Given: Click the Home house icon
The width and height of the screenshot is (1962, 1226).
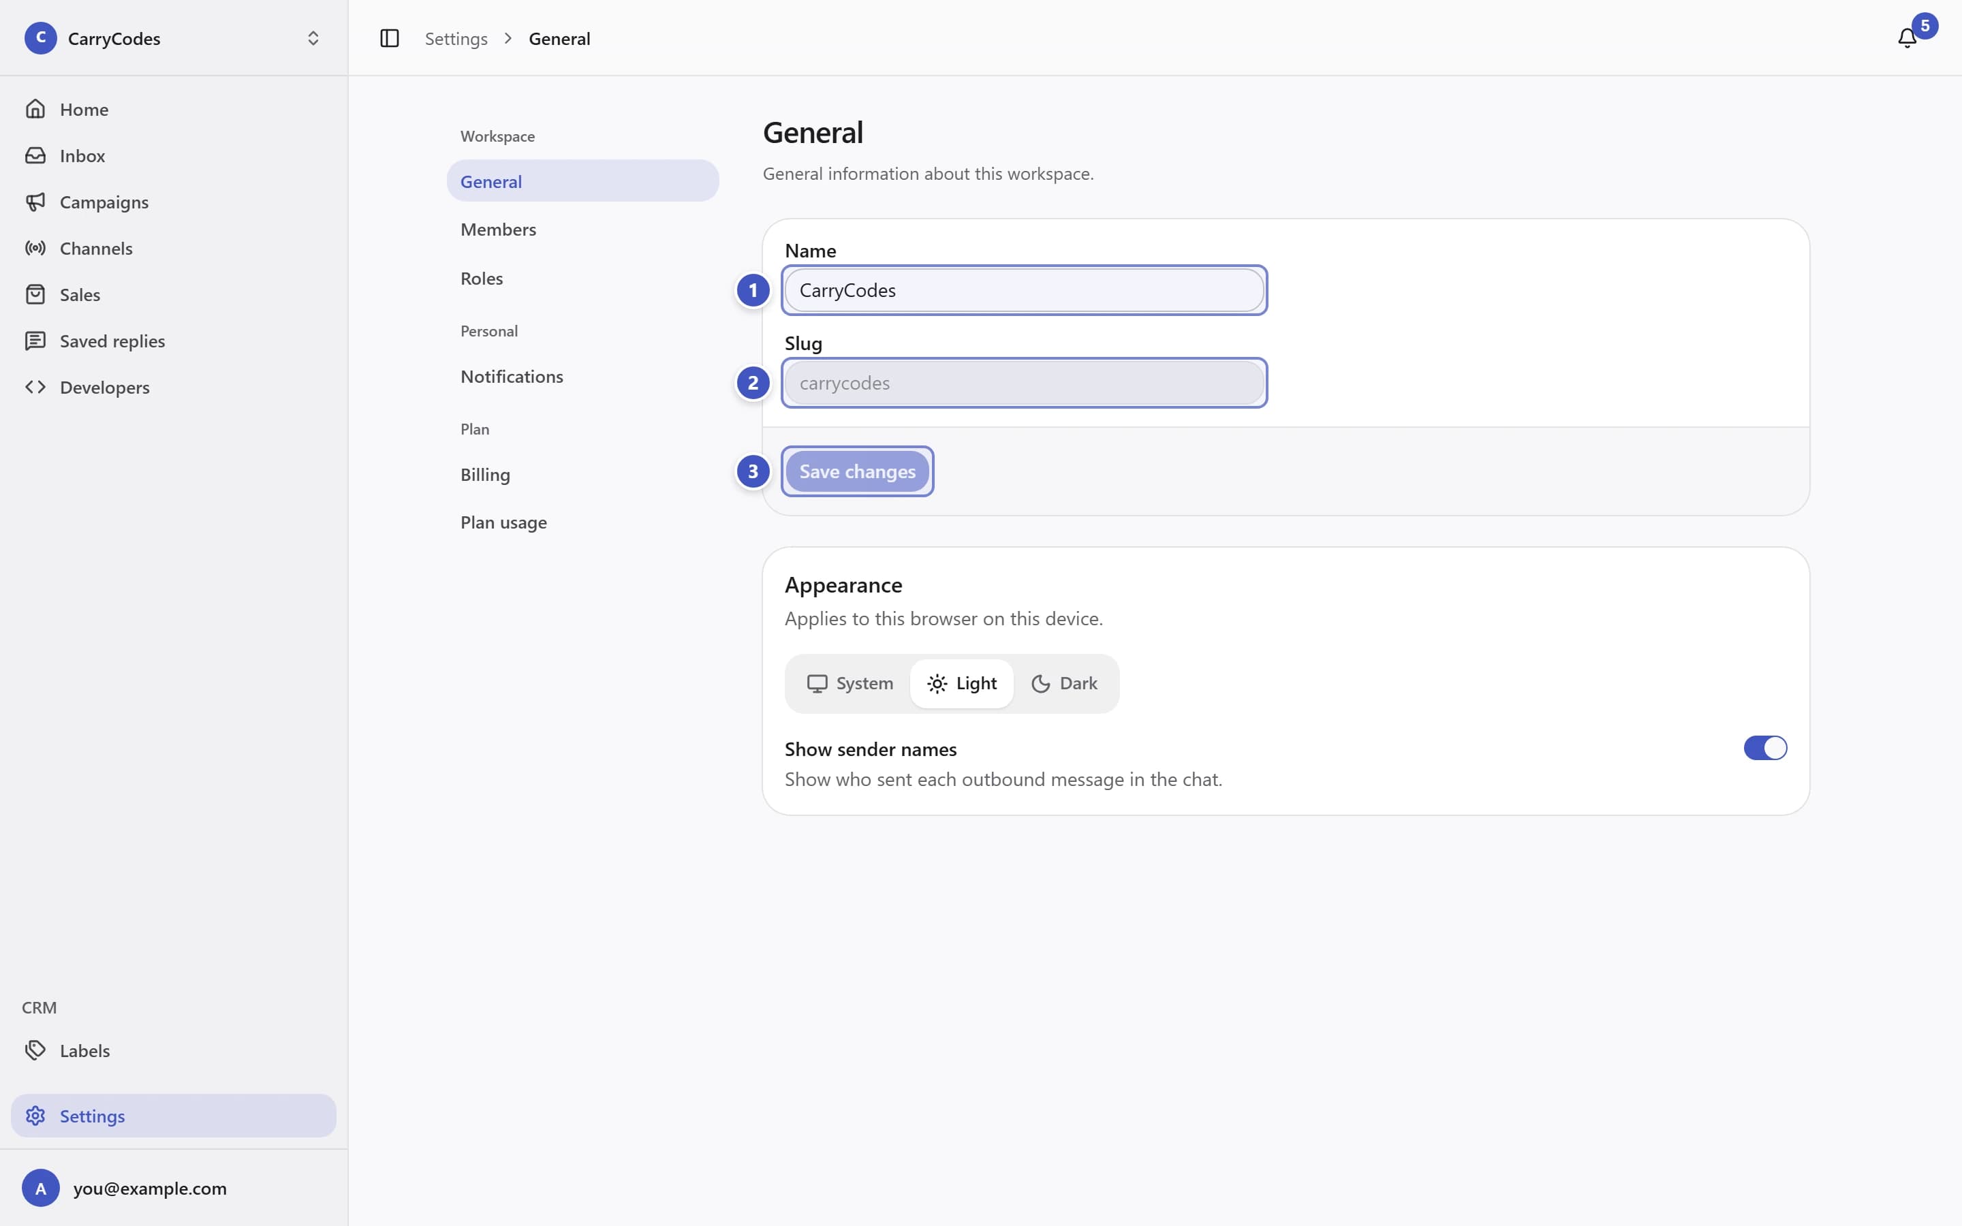Looking at the screenshot, I should point(35,109).
